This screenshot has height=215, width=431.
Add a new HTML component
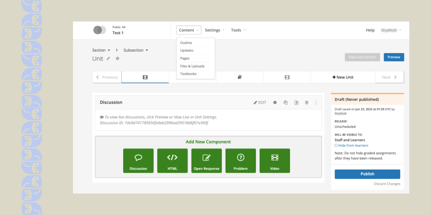(x=172, y=161)
